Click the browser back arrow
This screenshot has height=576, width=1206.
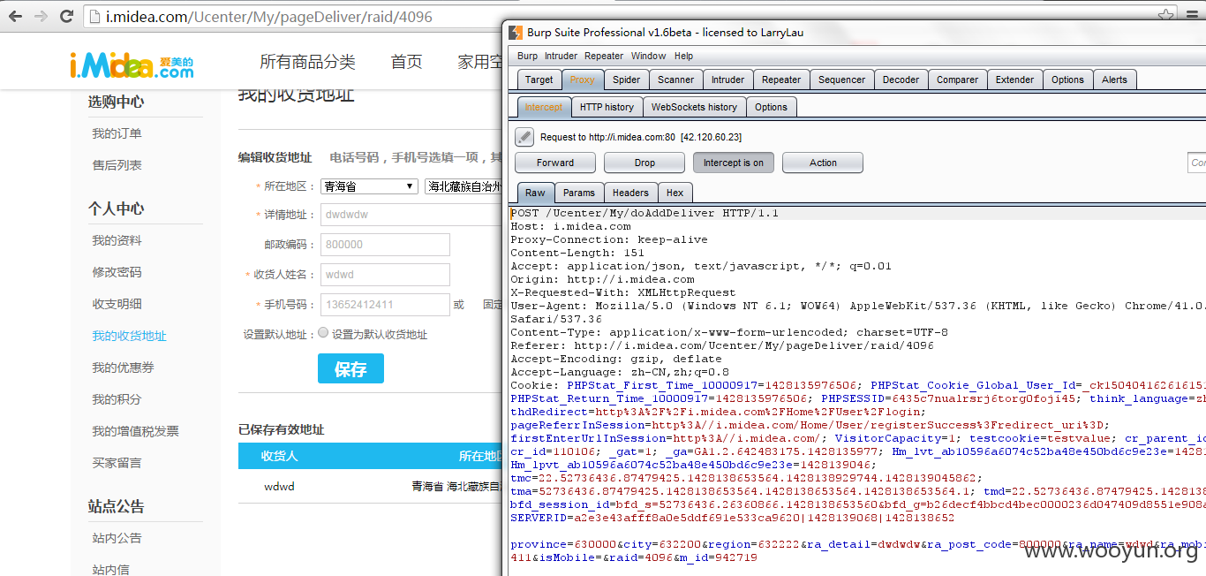click(x=16, y=16)
